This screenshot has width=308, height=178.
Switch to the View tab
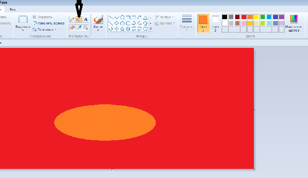click(12, 10)
